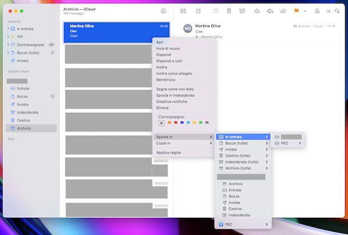Expand the VIP mailbox
The width and height of the screenshot is (348, 235).
[x=8, y=37]
